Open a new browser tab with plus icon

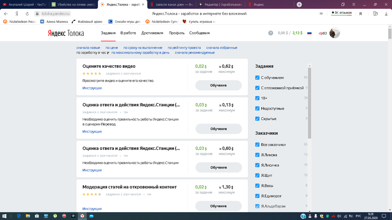click(x=299, y=5)
